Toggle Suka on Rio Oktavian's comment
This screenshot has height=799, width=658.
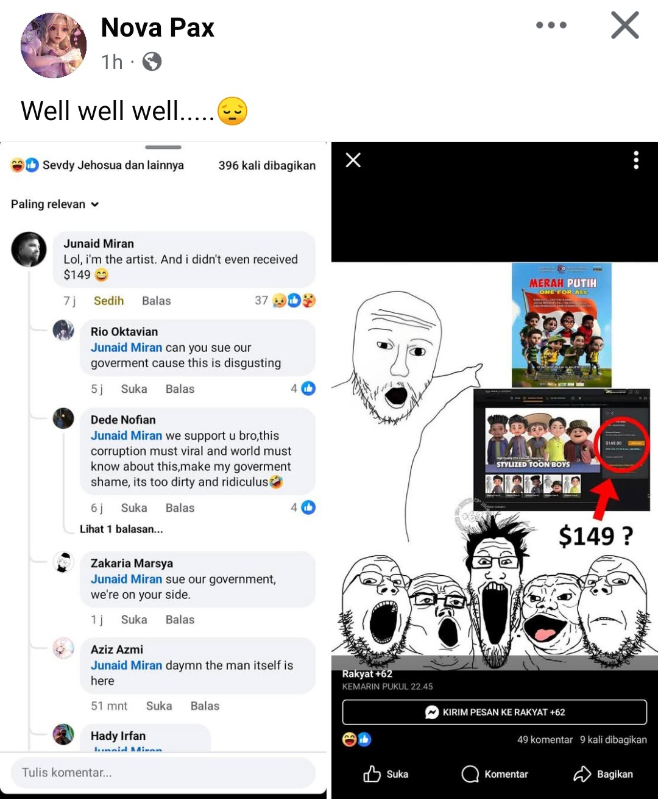click(134, 389)
